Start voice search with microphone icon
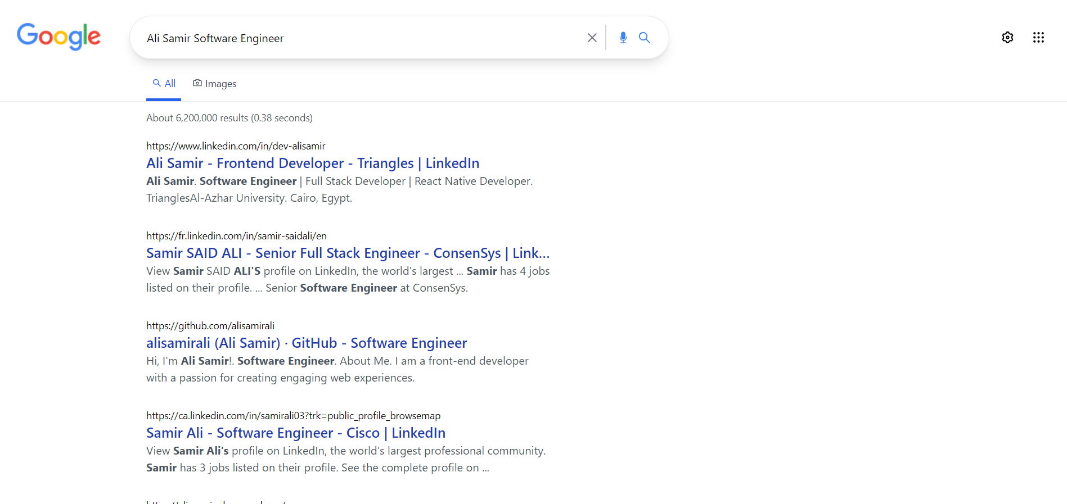 623,38
